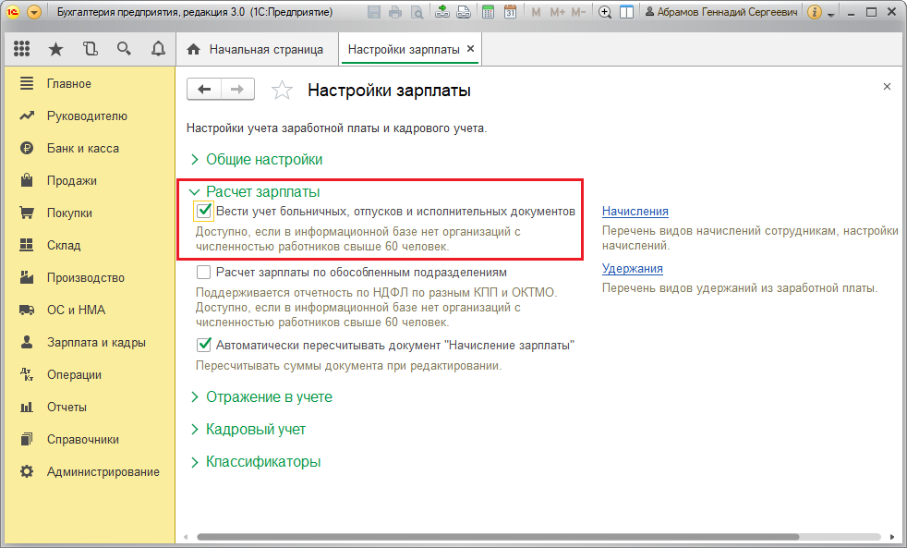
Task: Open the search magnifier icon
Action: tap(124, 49)
